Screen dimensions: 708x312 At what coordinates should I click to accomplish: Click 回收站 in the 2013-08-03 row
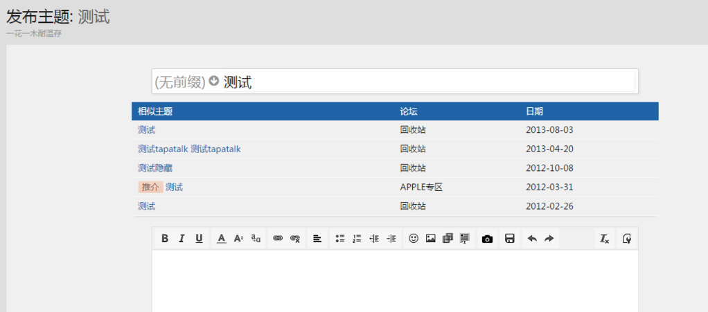tap(413, 130)
